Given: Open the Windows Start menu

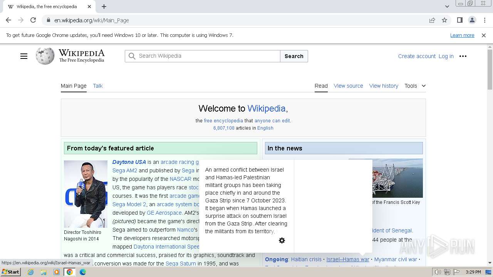Looking at the screenshot, I should click(11, 272).
